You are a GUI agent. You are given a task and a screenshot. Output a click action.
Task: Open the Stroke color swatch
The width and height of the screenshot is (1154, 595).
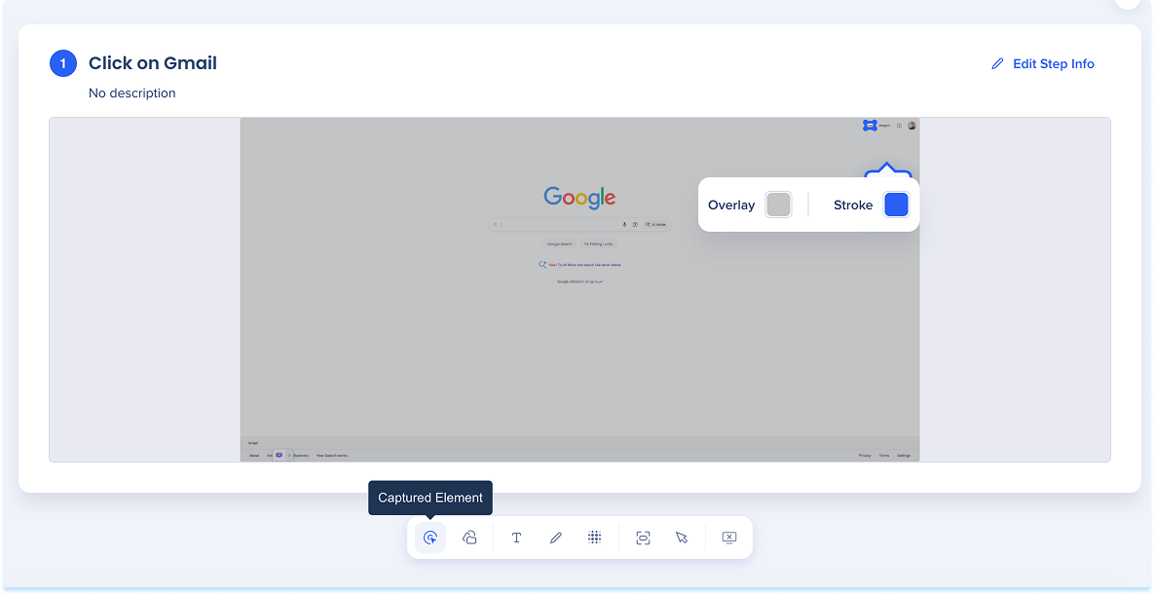click(x=896, y=205)
